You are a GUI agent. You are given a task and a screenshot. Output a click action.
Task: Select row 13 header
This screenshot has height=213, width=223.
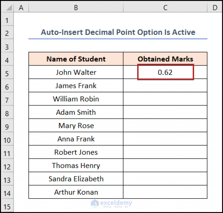click(x=7, y=179)
